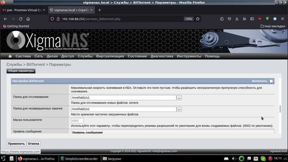Open the Система menu
Image resolution: width=288 pixels, height=162 pixels.
point(23,56)
